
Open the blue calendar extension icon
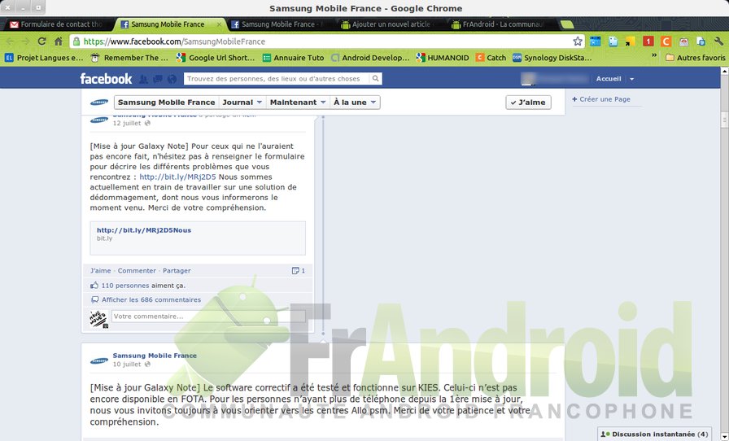coord(595,41)
